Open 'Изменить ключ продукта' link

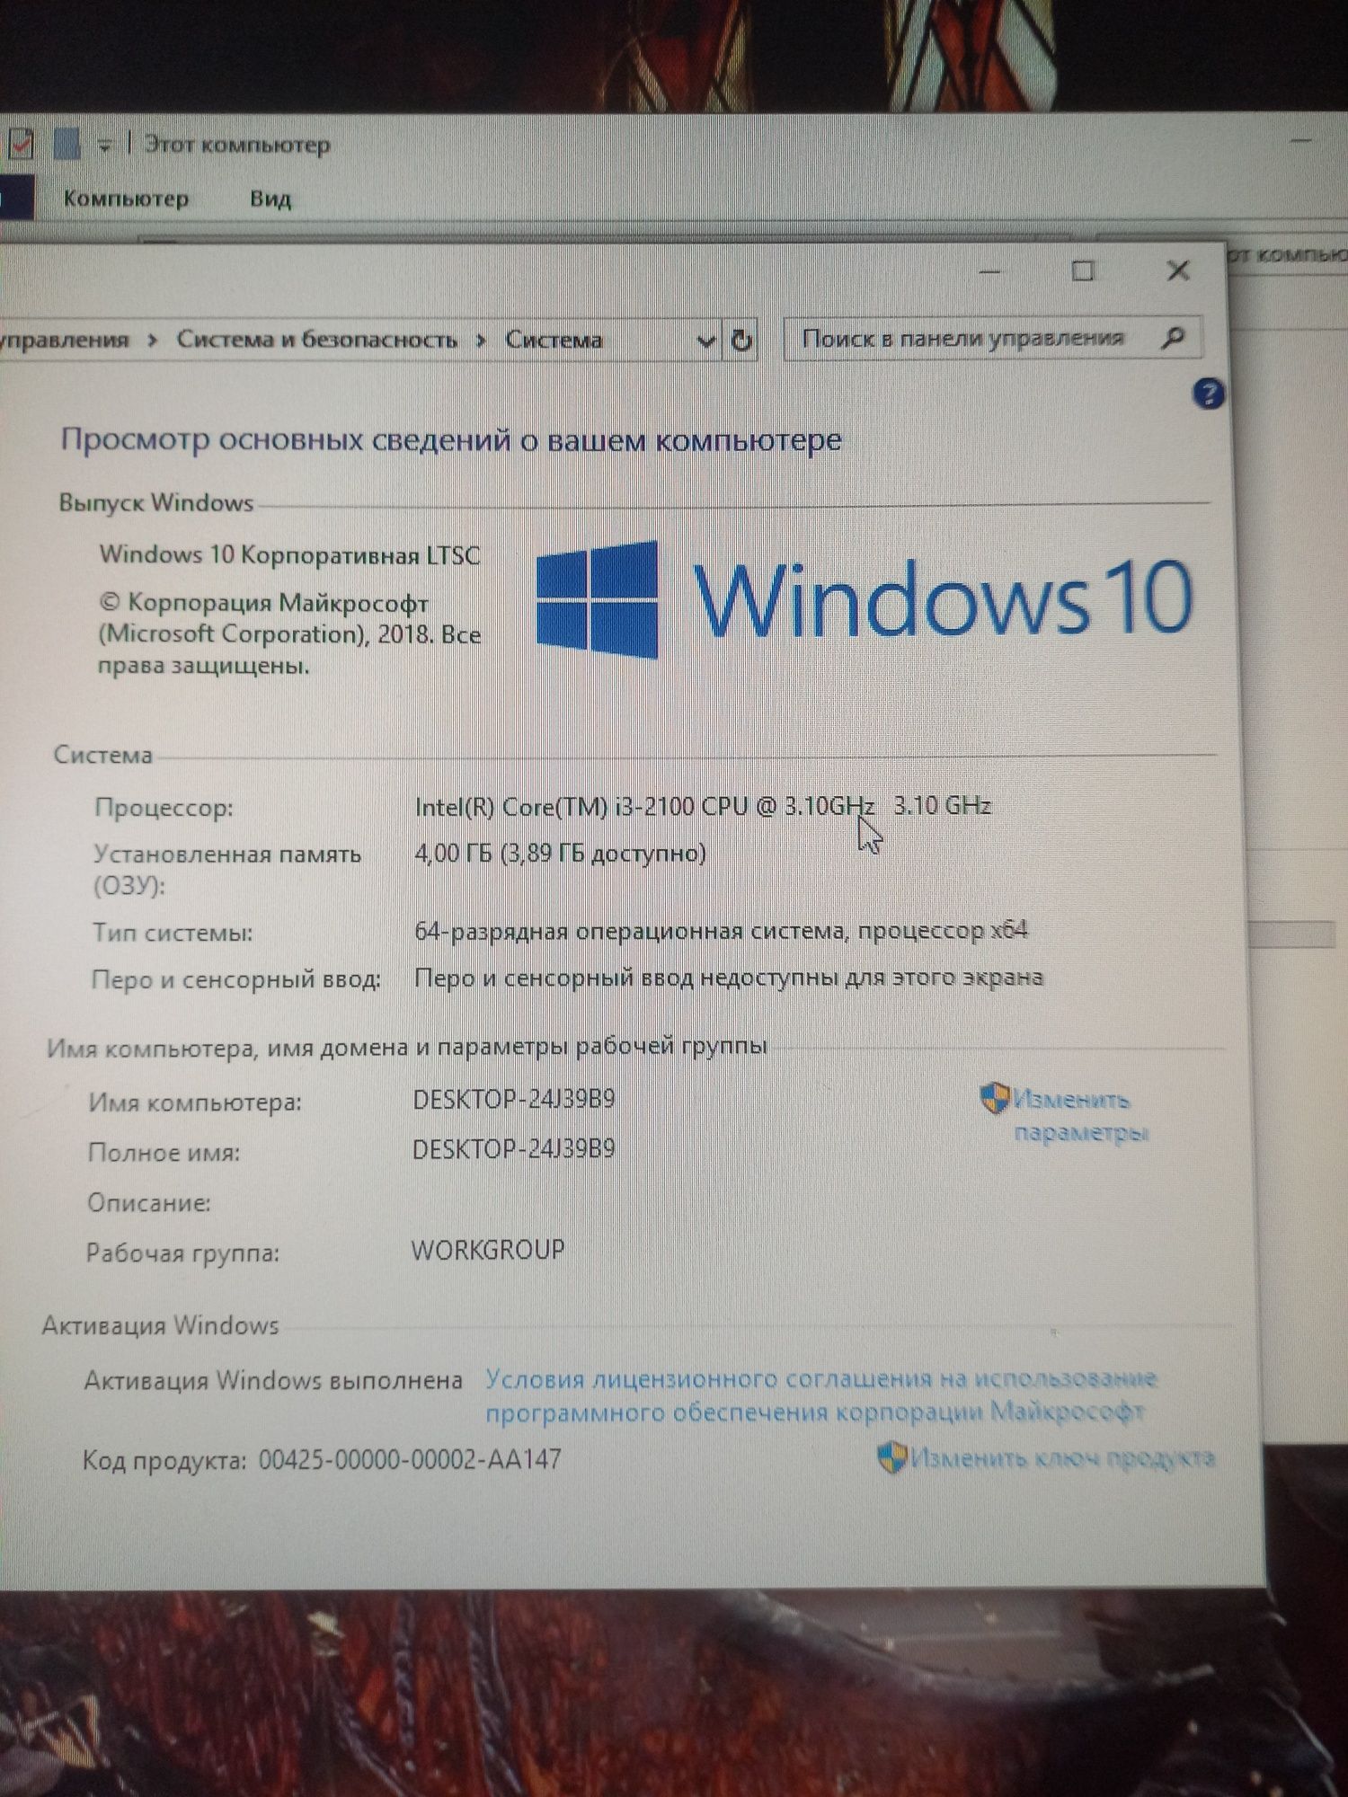[1061, 1456]
